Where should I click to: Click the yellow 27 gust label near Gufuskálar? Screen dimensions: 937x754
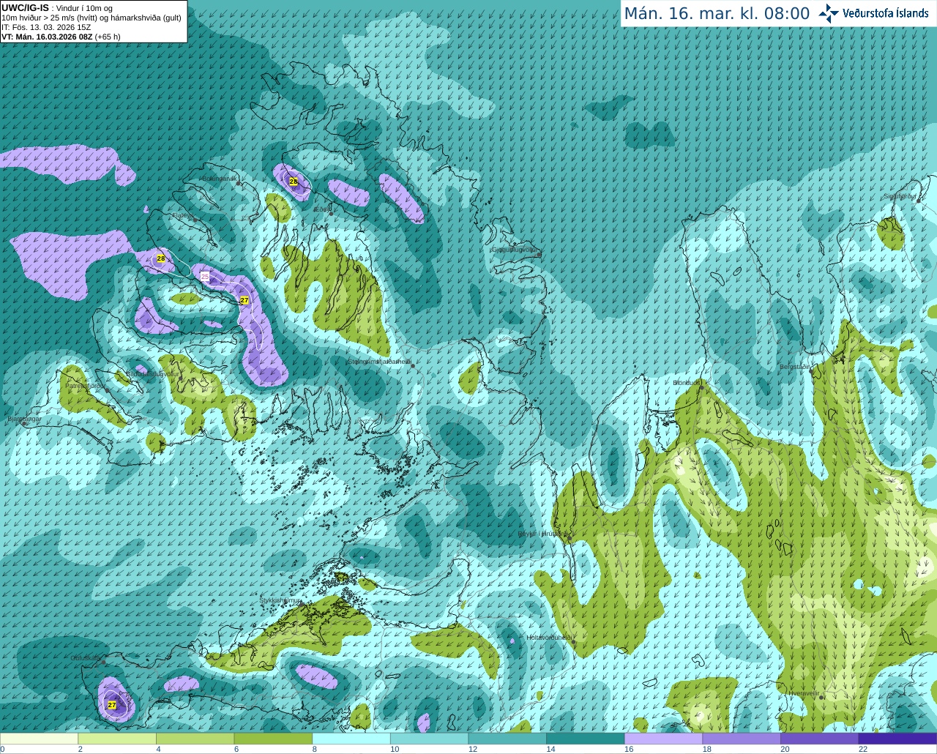tap(112, 705)
